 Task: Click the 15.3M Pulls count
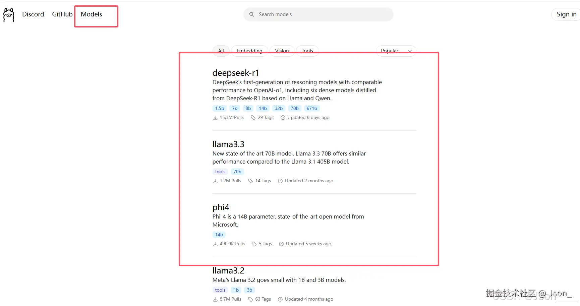pos(232,118)
